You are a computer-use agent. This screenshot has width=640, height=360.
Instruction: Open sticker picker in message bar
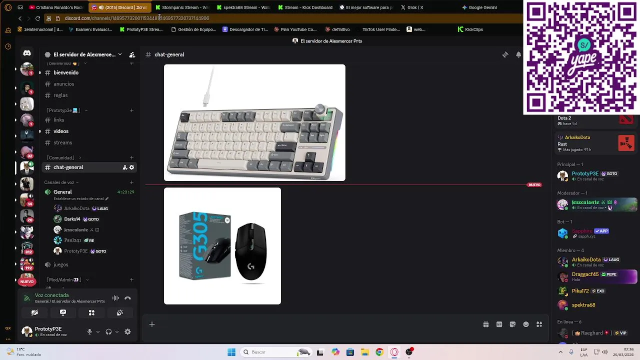click(512, 324)
